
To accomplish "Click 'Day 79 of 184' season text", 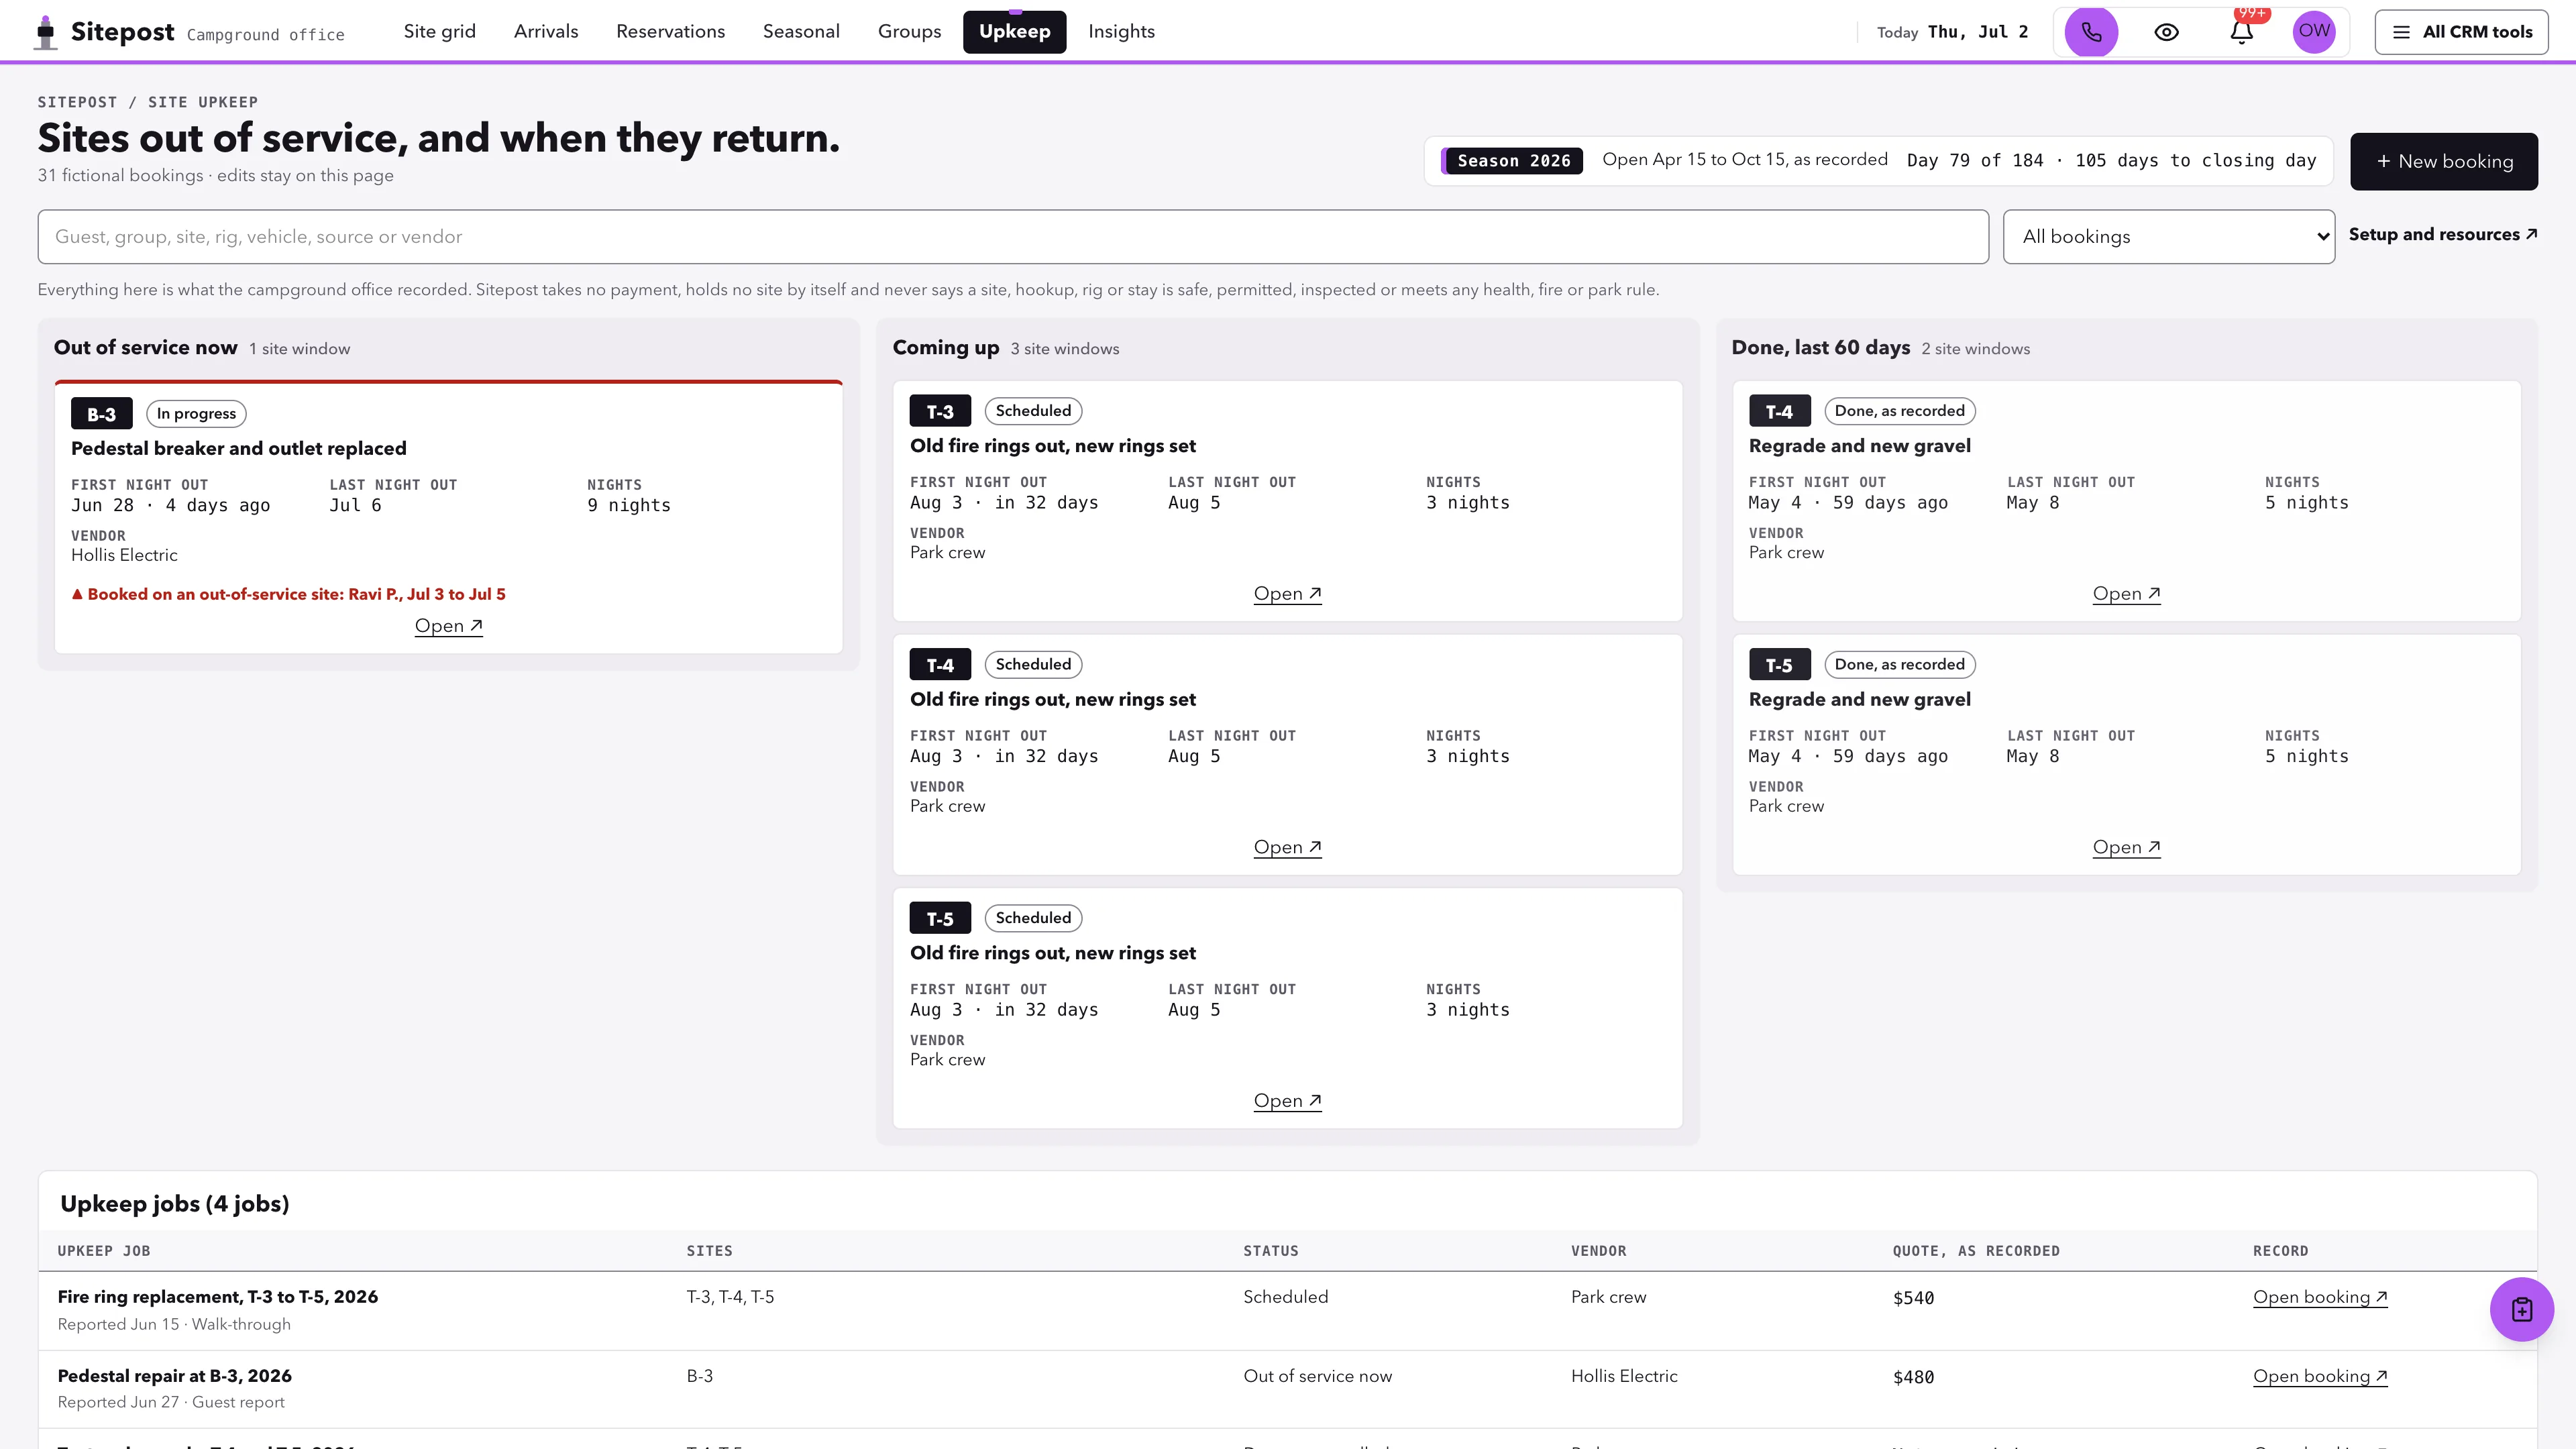I will point(1975,161).
